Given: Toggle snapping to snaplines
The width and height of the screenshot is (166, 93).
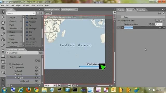Looking at the screenshot, I should [x=70, y=86].
